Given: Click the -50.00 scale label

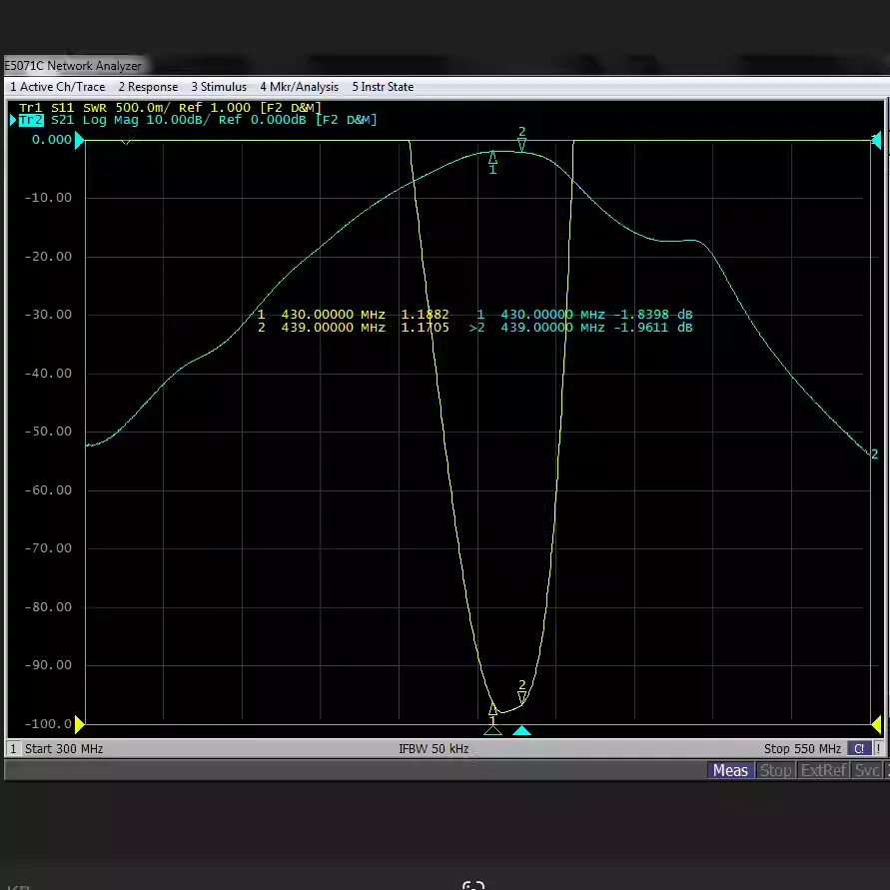Looking at the screenshot, I should pos(48,432).
